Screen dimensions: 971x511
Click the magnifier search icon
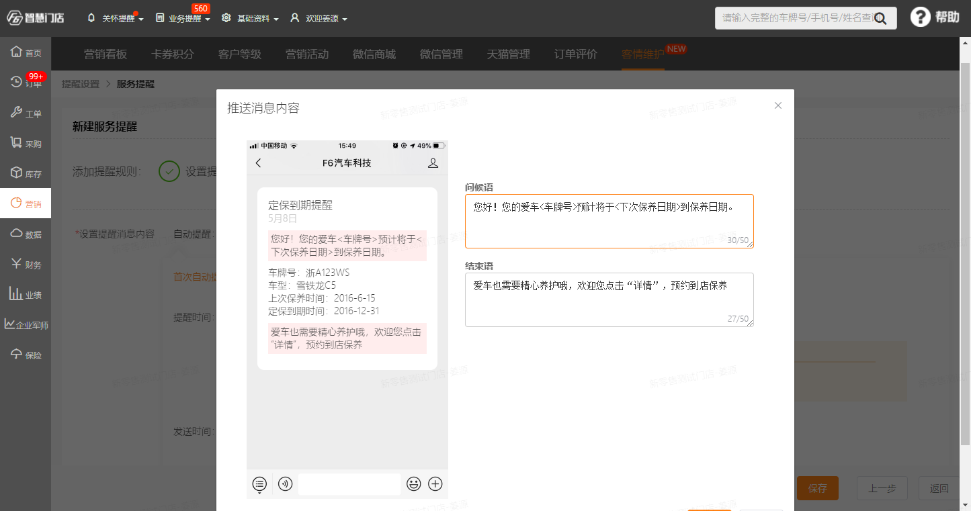tap(880, 19)
